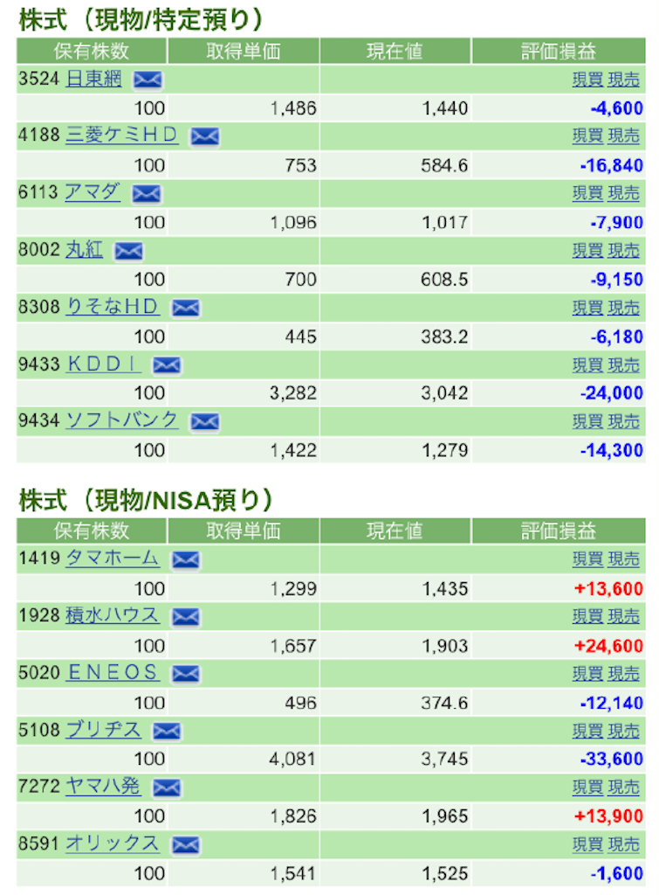Open the ヤマハ発 stock link
The width and height of the screenshot is (659, 895).
(103, 787)
